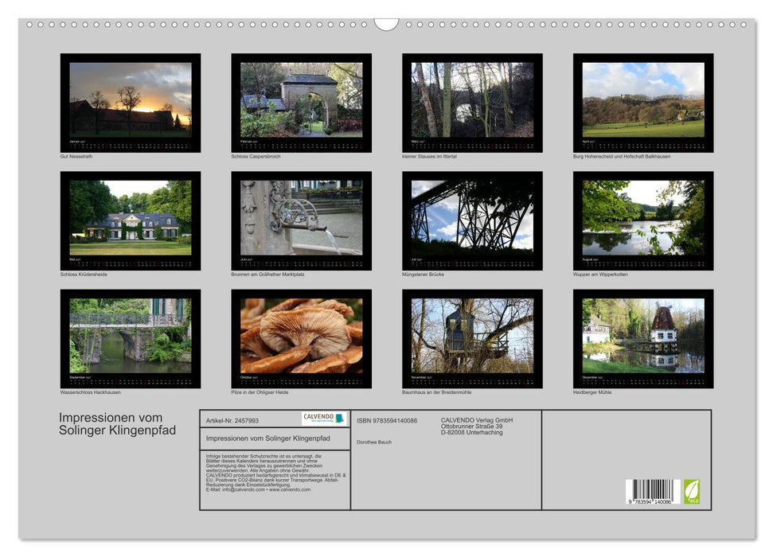773x557 pixels.
Task: Click the green eco leaf icon
Action: 692,492
